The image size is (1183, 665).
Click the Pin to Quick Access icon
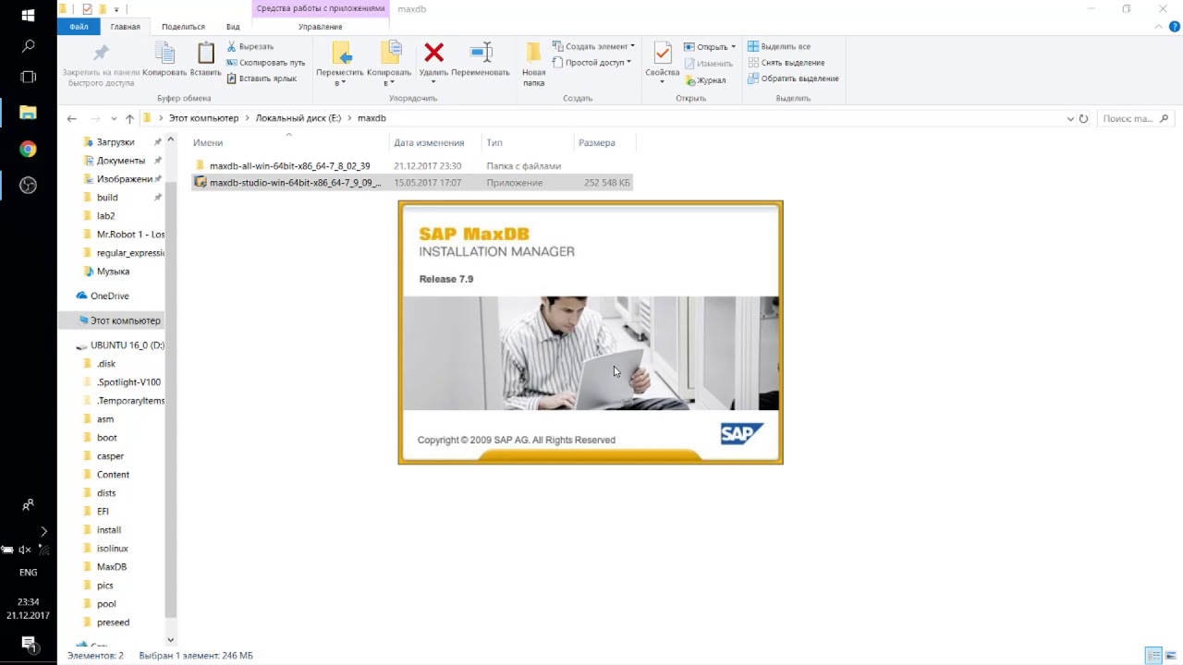point(101,53)
